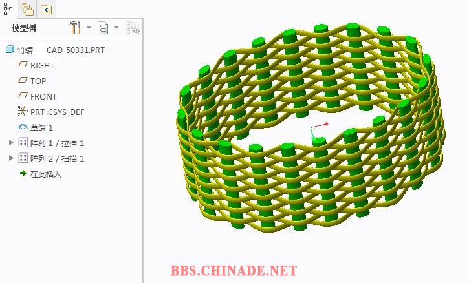Select the FRONT datum plane icon
This screenshot has height=283, width=469.
point(23,96)
